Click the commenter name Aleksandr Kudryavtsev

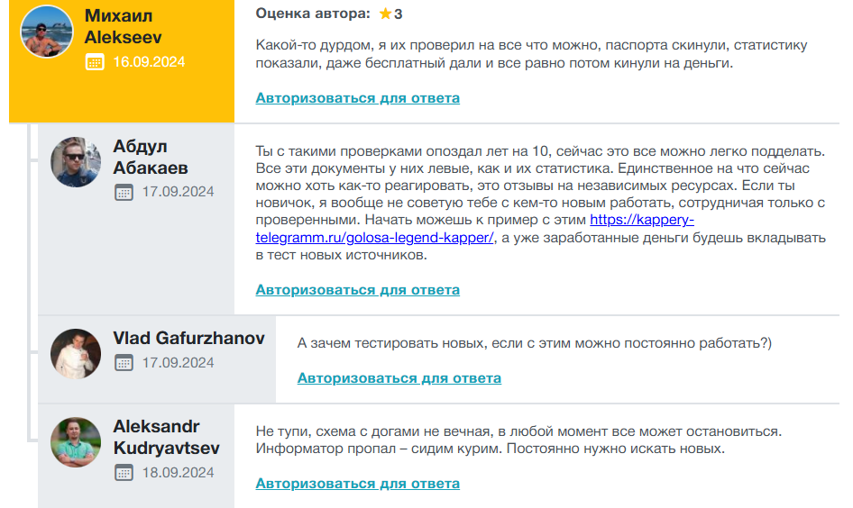tap(166, 437)
